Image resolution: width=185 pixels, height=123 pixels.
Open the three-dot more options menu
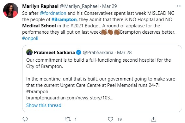[x=179, y=6]
